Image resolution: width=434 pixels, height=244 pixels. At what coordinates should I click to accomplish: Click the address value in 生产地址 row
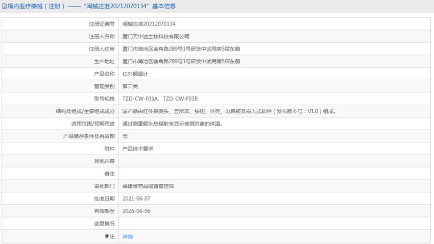pos(181,61)
